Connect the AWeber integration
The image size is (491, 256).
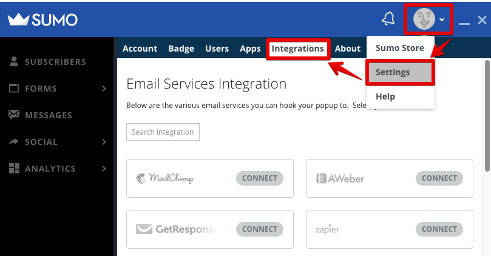[439, 178]
